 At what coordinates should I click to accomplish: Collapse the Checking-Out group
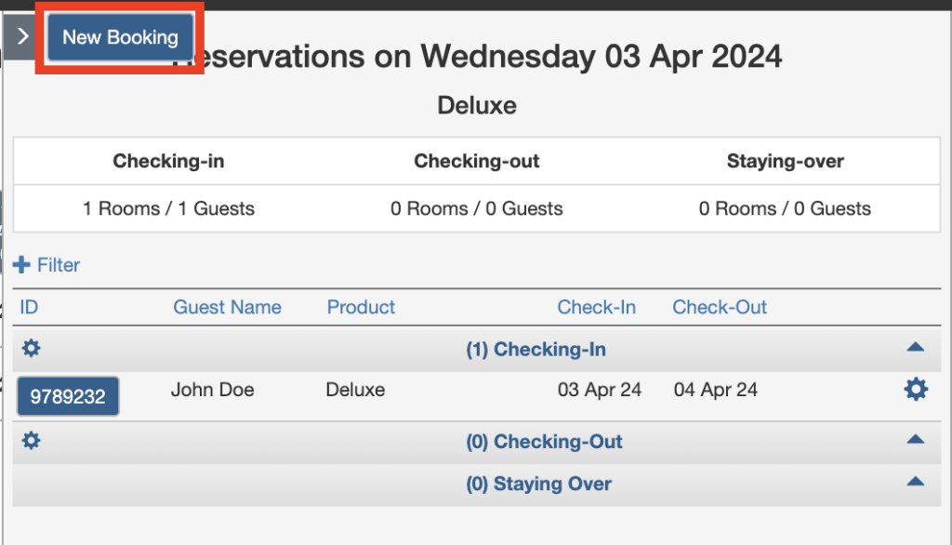pos(915,439)
